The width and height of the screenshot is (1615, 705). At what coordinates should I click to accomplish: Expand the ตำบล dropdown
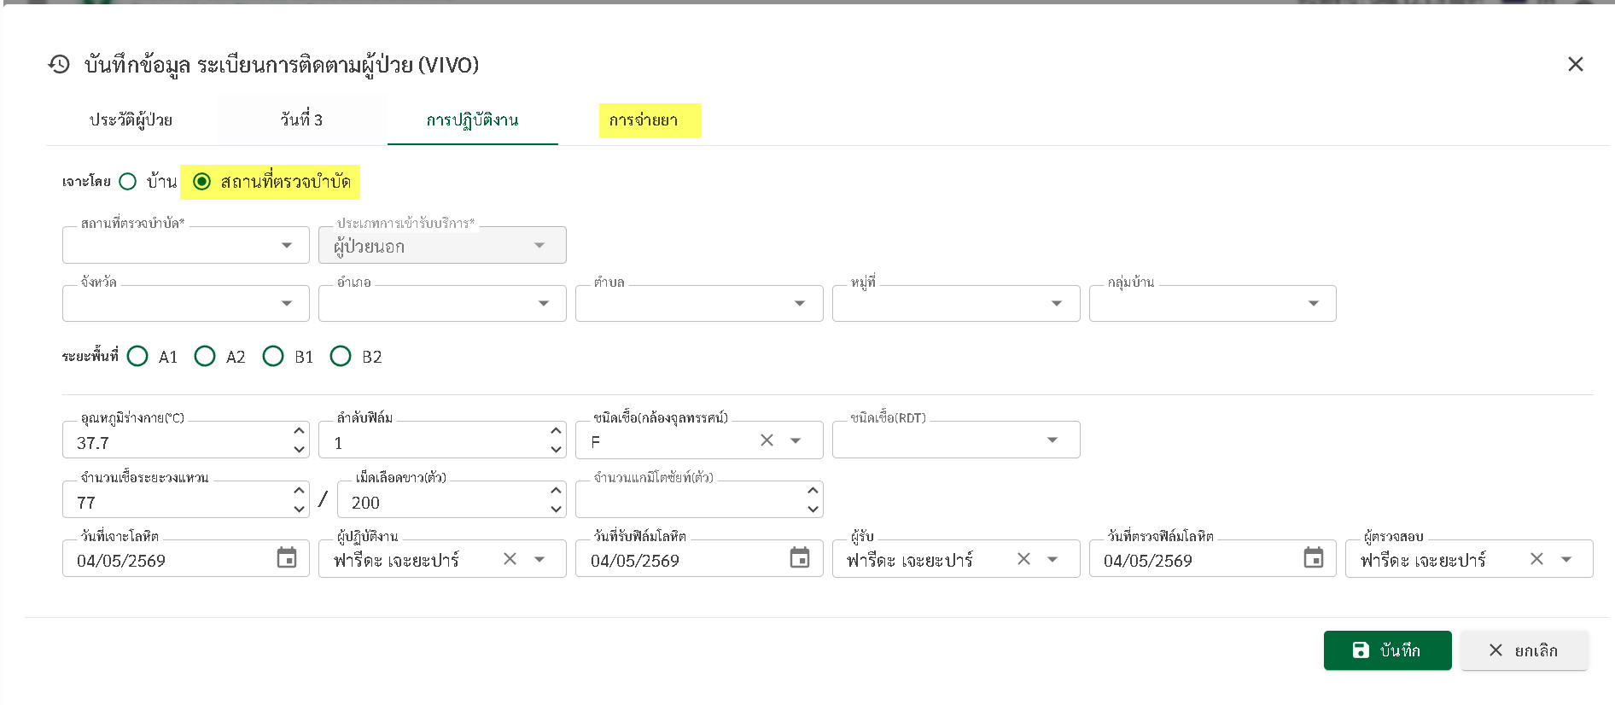[699, 303]
